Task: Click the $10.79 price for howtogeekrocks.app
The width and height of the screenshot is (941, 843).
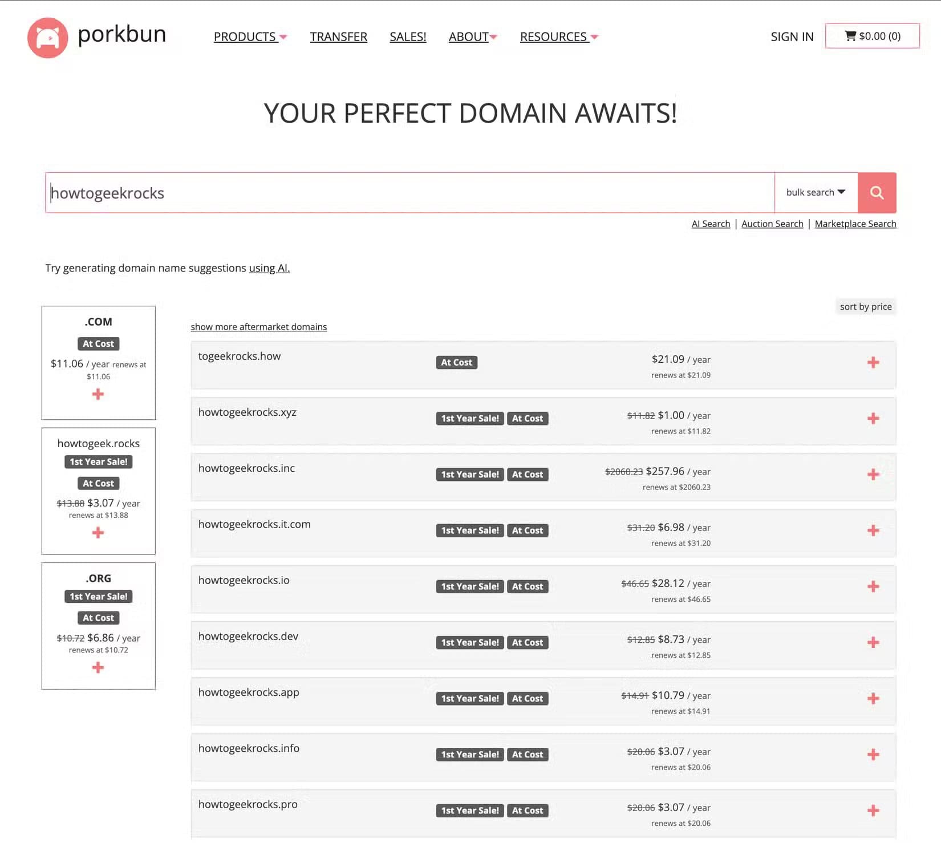Action: pos(668,695)
